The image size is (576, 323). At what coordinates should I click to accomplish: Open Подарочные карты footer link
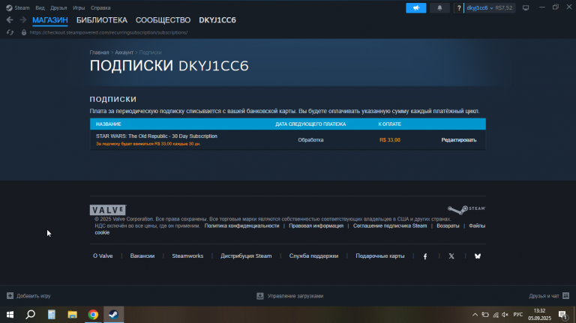379,256
